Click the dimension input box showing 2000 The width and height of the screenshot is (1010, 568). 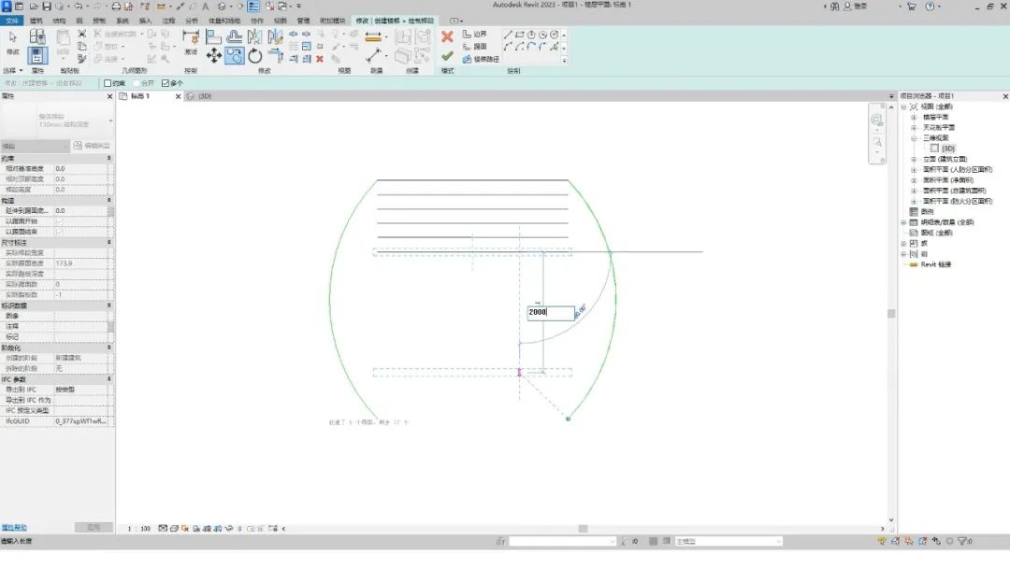point(551,313)
